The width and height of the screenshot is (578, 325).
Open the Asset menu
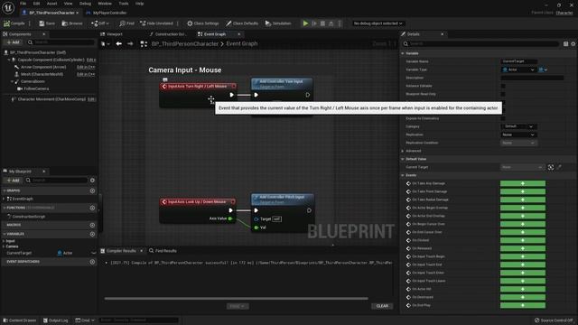coord(52,4)
